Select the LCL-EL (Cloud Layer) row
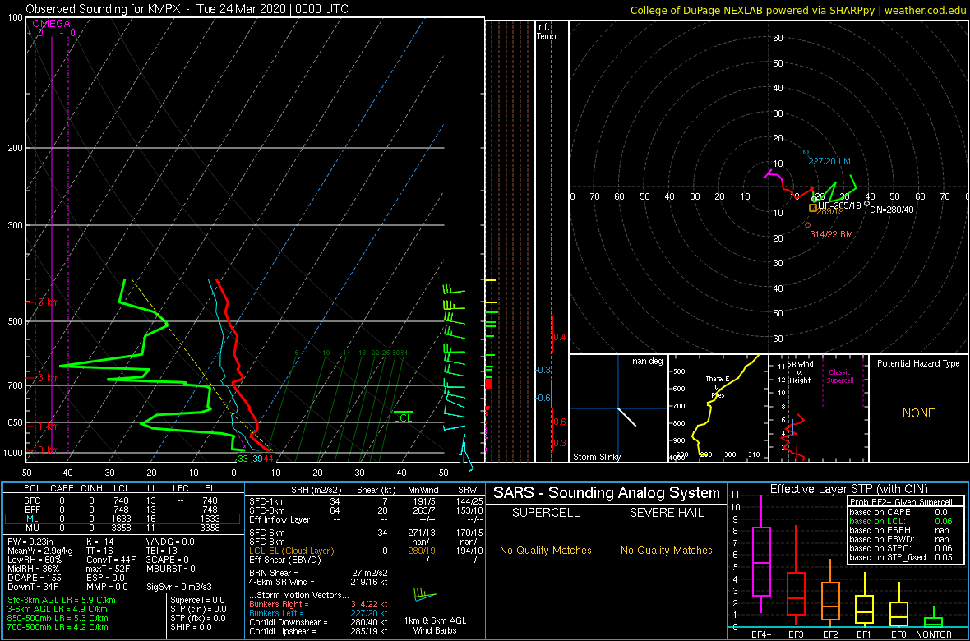The image size is (970, 641). click(367, 551)
